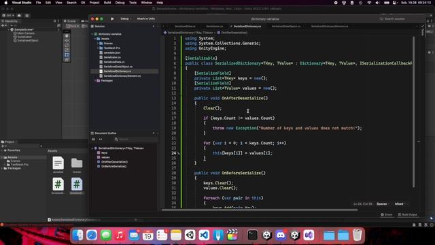Select Serializator.cs in Solution tree
This screenshot has height=245, width=435.
112,57
